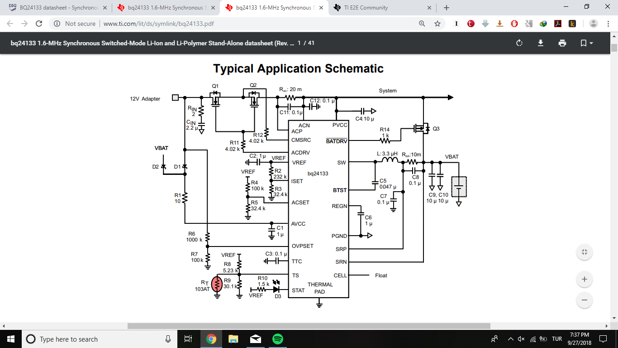The height and width of the screenshot is (348, 618).
Task: Switch to BQ24133 datasheet tab
Action: [58, 8]
